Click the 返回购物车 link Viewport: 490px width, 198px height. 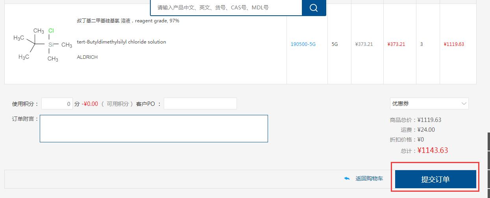click(369, 178)
